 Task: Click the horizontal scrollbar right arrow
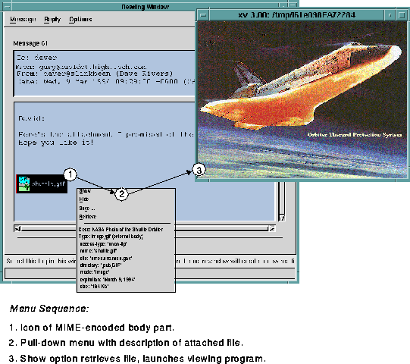tap(272, 229)
